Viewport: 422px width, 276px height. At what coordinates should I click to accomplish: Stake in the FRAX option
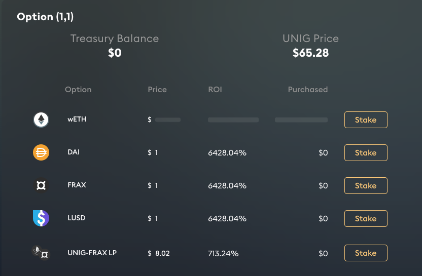366,186
